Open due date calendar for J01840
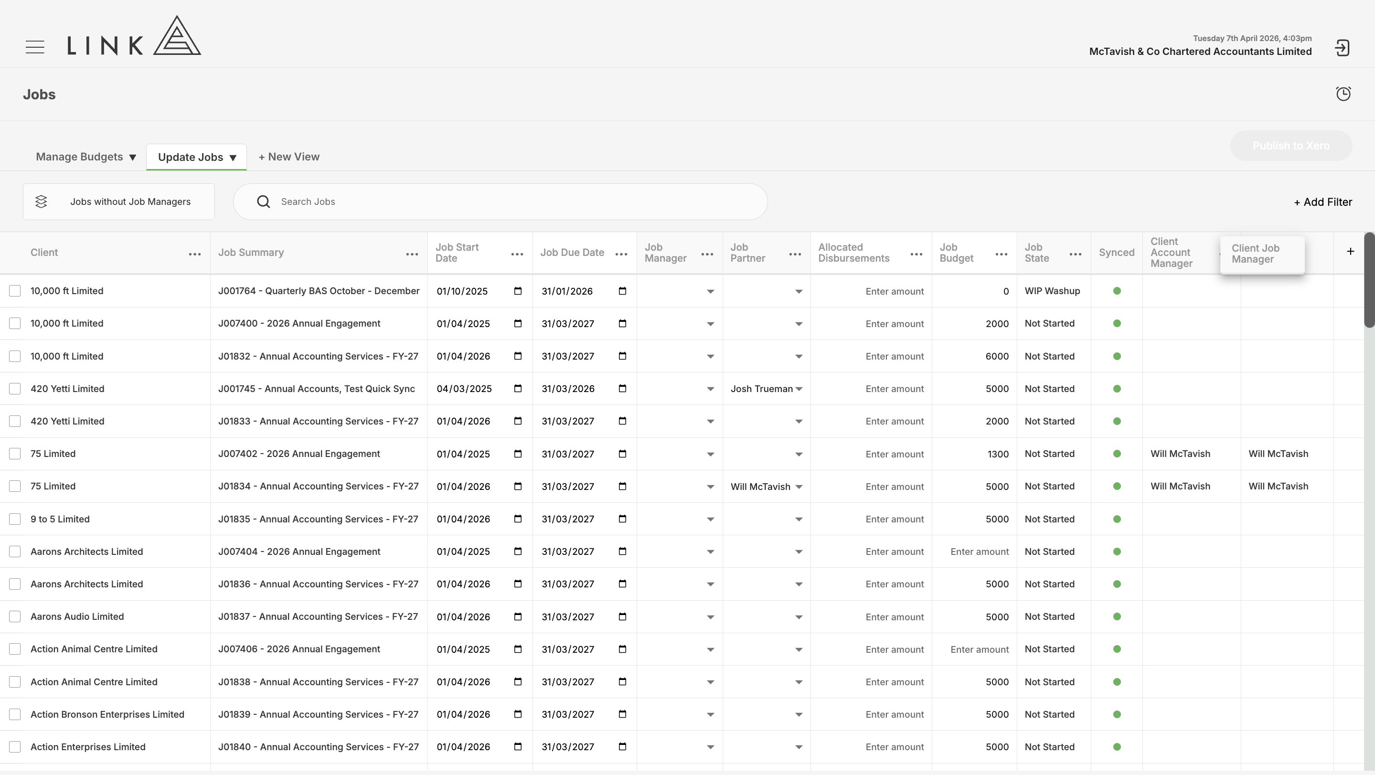Screen dimensions: 1375x775 [622, 747]
